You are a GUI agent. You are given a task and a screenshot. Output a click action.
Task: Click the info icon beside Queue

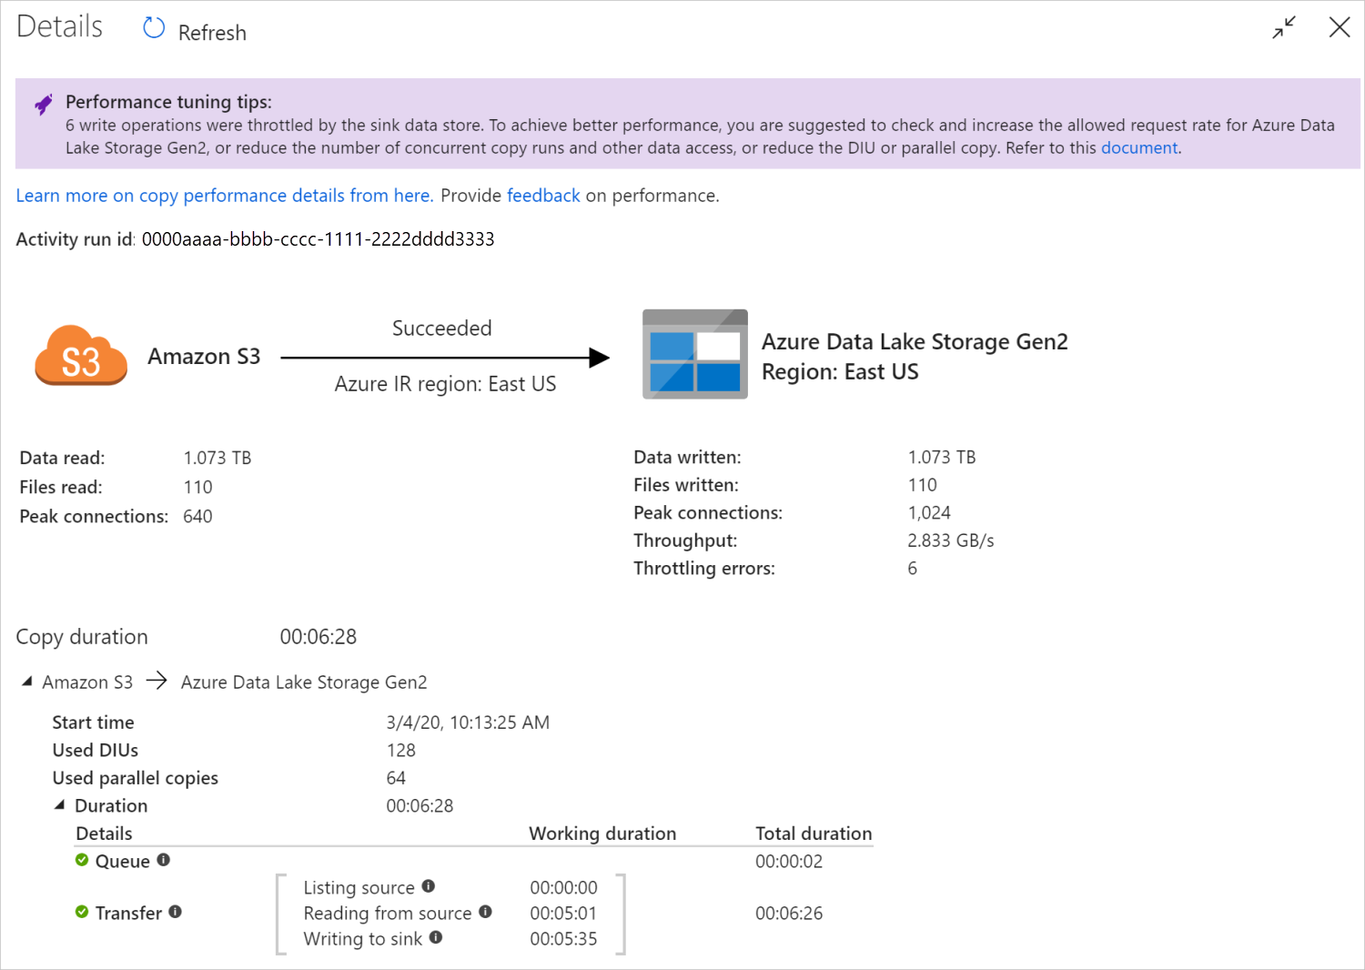(164, 860)
